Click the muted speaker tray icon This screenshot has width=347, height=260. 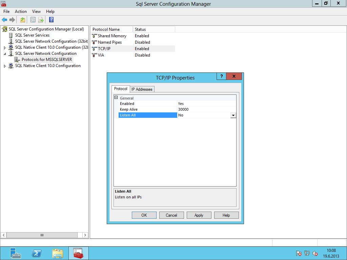coord(315,253)
